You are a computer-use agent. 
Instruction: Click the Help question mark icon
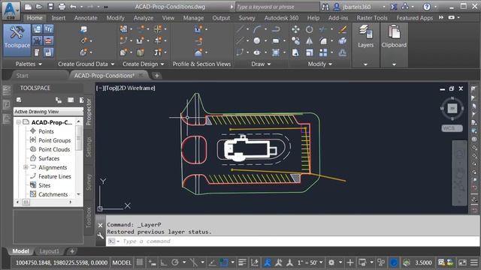coord(427,7)
